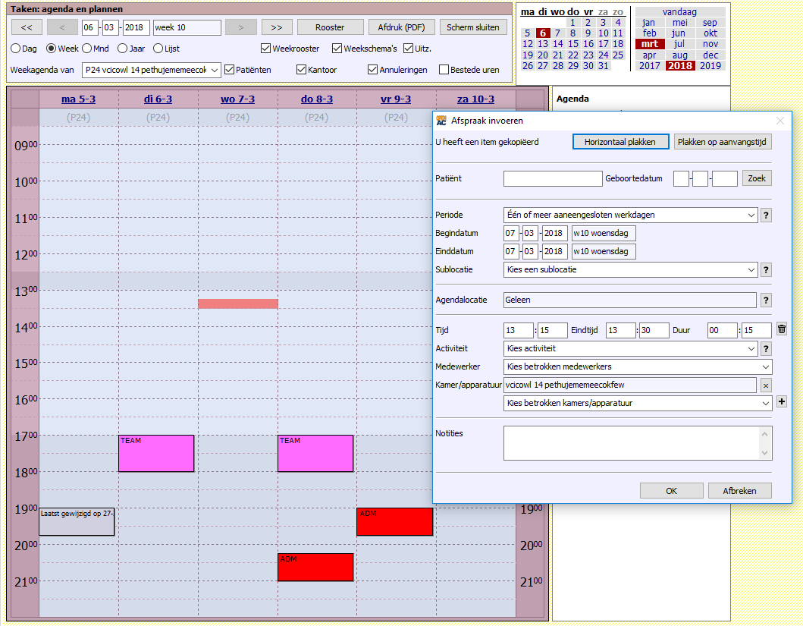Click the help icon next to Agendalocatie

coord(766,300)
